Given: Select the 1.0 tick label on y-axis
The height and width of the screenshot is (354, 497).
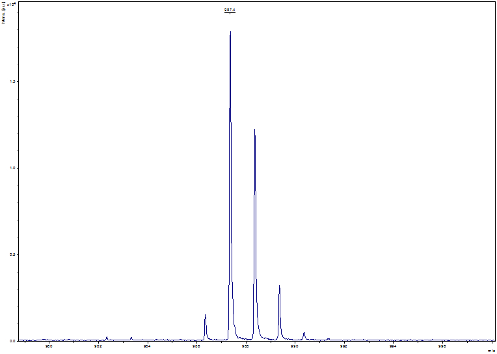Looking at the screenshot, I should pos(11,168).
